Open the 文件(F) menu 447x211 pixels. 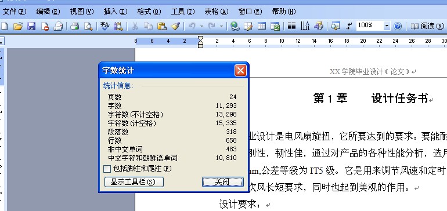tap(15, 12)
